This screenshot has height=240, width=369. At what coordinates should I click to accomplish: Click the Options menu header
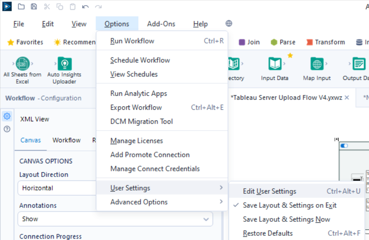(117, 24)
